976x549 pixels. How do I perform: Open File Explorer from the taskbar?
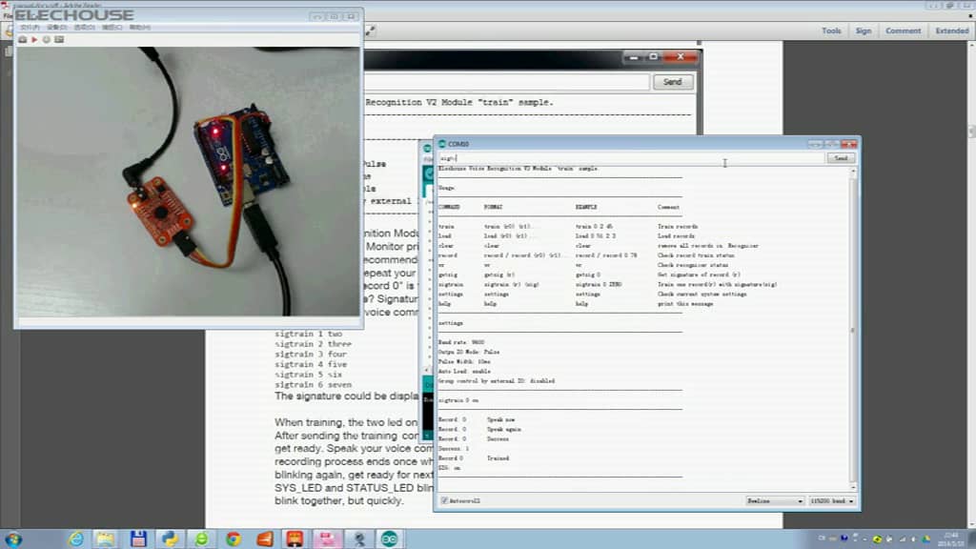click(107, 539)
